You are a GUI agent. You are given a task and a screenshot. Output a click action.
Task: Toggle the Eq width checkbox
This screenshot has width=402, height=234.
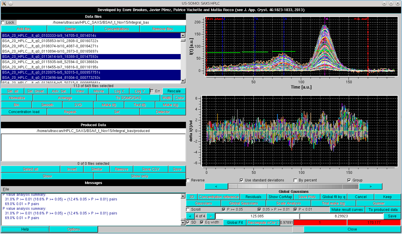click(x=202, y=222)
